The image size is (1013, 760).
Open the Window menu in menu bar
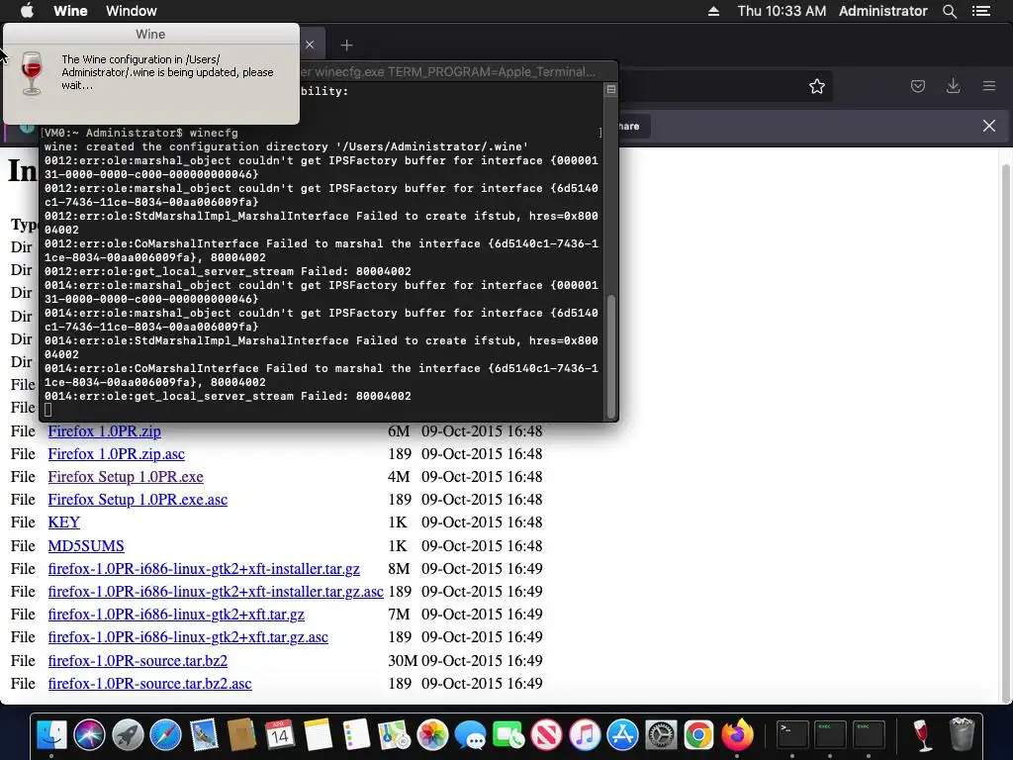point(132,11)
